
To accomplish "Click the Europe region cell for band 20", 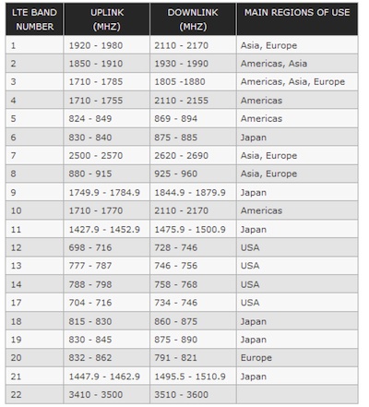I will [297, 358].
